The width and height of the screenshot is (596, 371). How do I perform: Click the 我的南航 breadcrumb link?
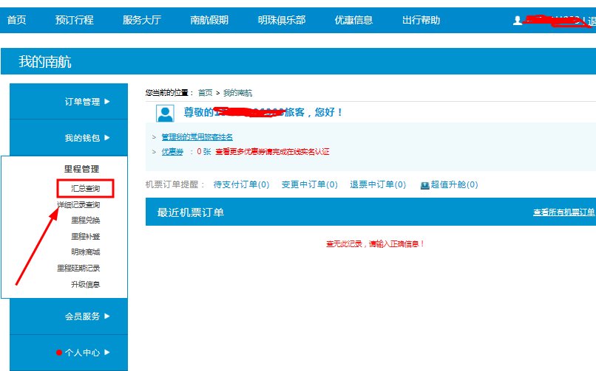click(x=237, y=93)
